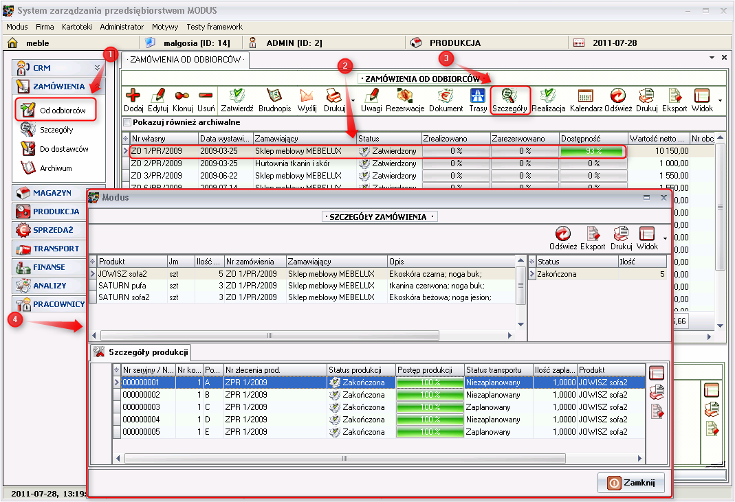Click the Zatwierdź approve icon
This screenshot has width=735, height=502.
point(237,95)
